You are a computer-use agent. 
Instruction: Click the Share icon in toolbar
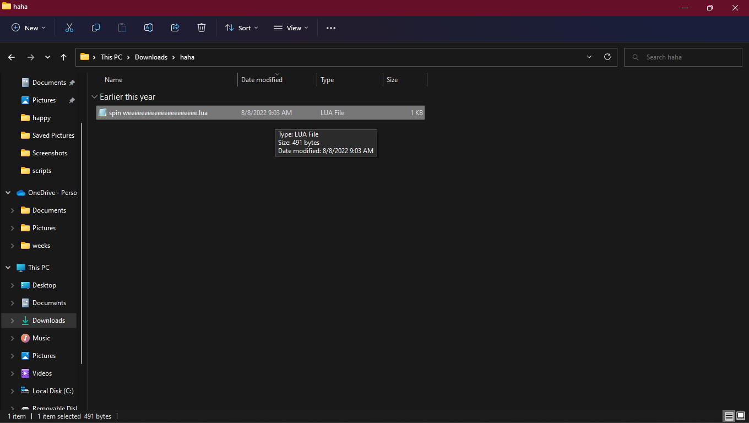tap(175, 28)
